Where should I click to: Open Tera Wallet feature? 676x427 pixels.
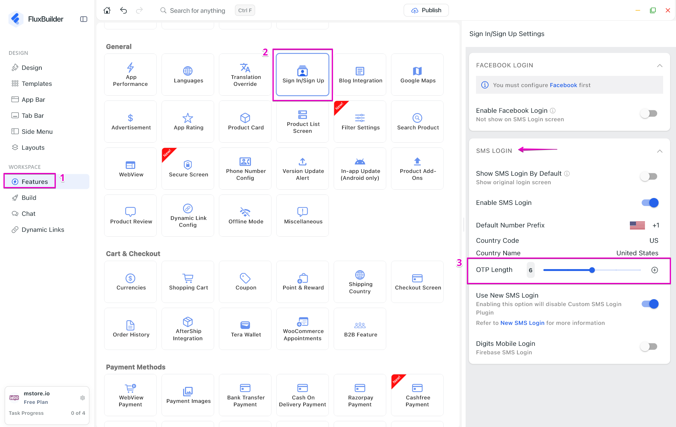pos(245,329)
